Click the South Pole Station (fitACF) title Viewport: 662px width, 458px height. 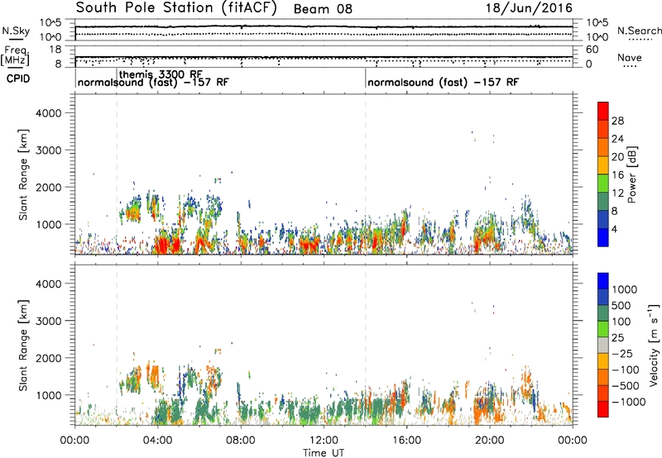[176, 8]
